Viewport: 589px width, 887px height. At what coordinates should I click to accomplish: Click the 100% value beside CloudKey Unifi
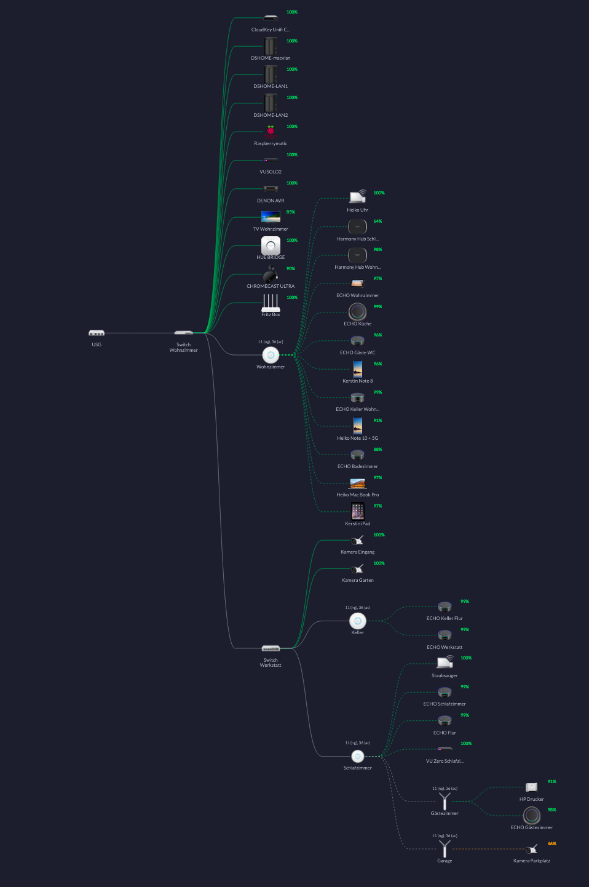coord(292,12)
